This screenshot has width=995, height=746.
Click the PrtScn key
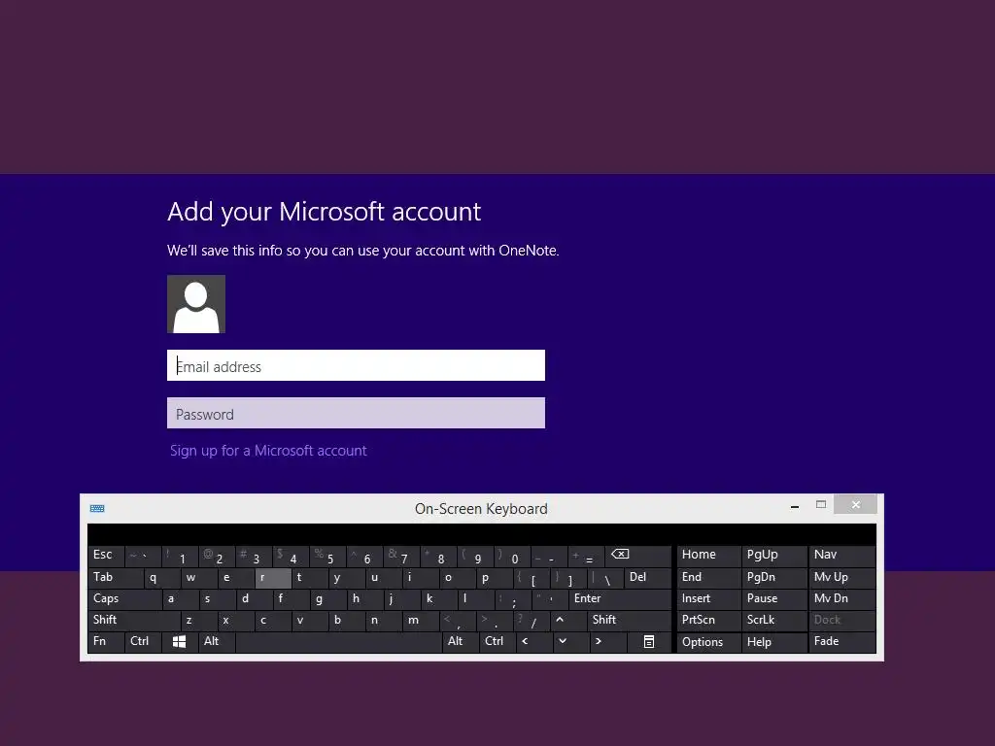click(708, 621)
